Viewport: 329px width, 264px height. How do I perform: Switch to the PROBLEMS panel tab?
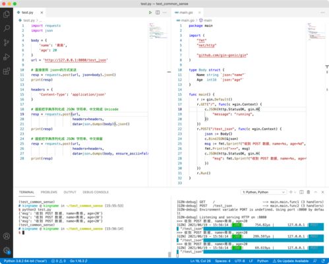click(49, 192)
